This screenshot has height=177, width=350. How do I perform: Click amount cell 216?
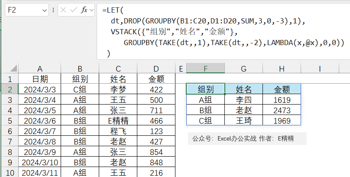(x=156, y=173)
